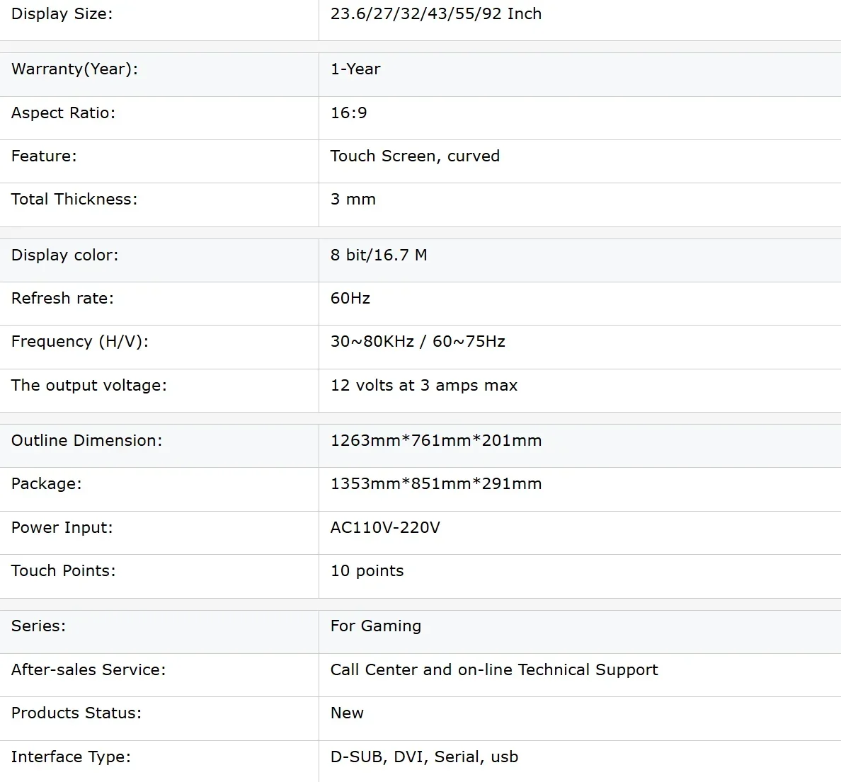Click the Warranty(Year) label
841x782 pixels.
pos(74,69)
